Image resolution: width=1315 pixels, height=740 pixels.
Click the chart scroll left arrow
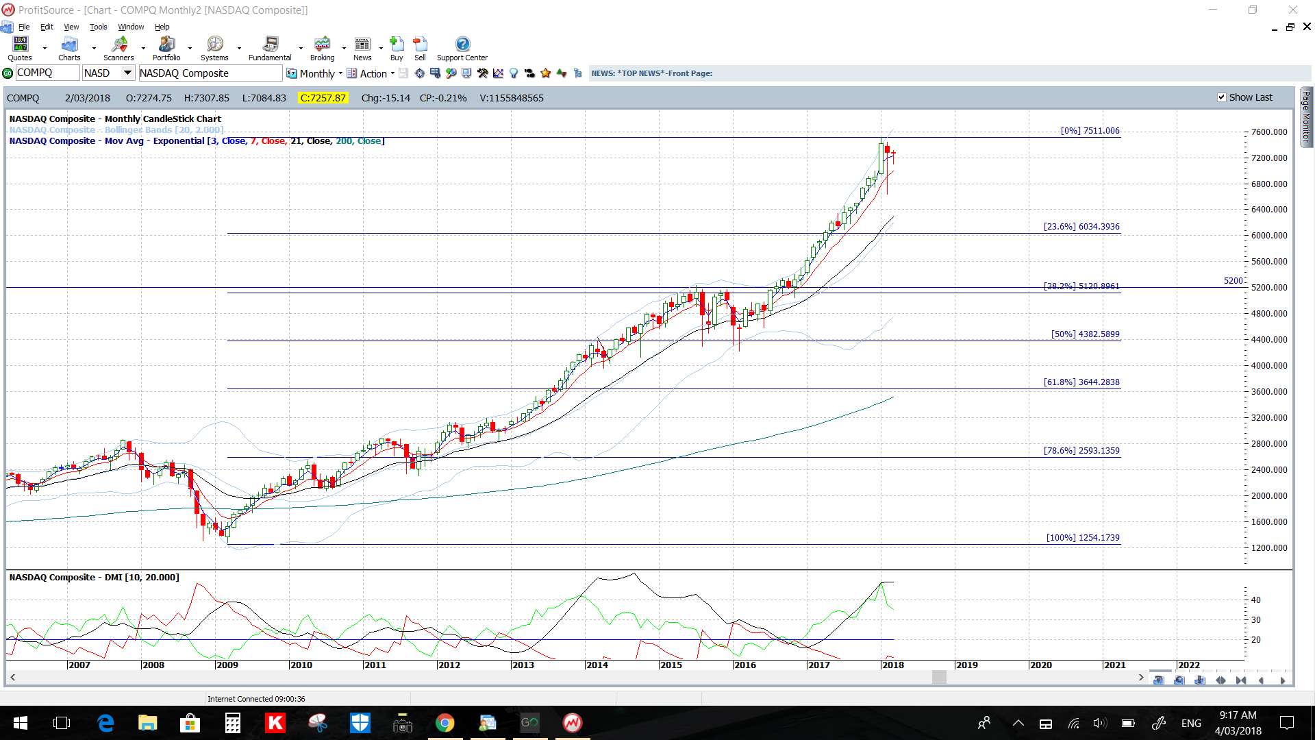click(12, 678)
